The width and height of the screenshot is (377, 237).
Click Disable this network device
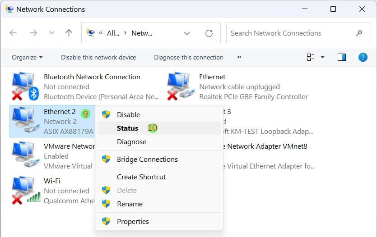pos(98,57)
